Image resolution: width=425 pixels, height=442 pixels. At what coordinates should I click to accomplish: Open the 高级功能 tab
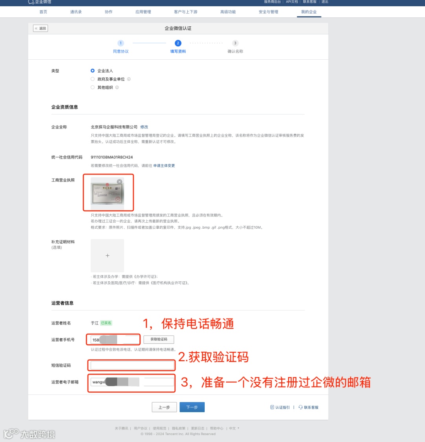(x=228, y=12)
